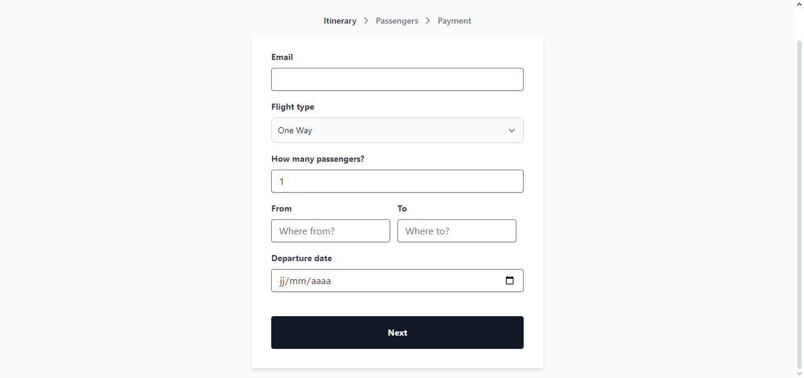Viewport: 804px width, 378px height.
Task: Click the Email label
Action: point(282,57)
